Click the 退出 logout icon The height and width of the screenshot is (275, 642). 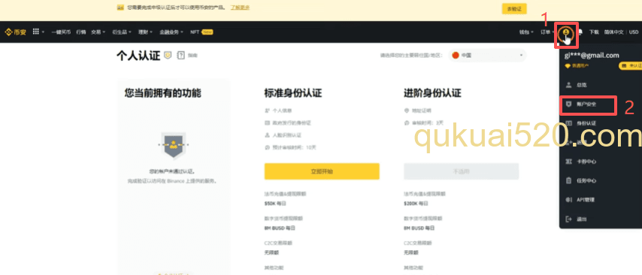pyautogui.click(x=568, y=219)
